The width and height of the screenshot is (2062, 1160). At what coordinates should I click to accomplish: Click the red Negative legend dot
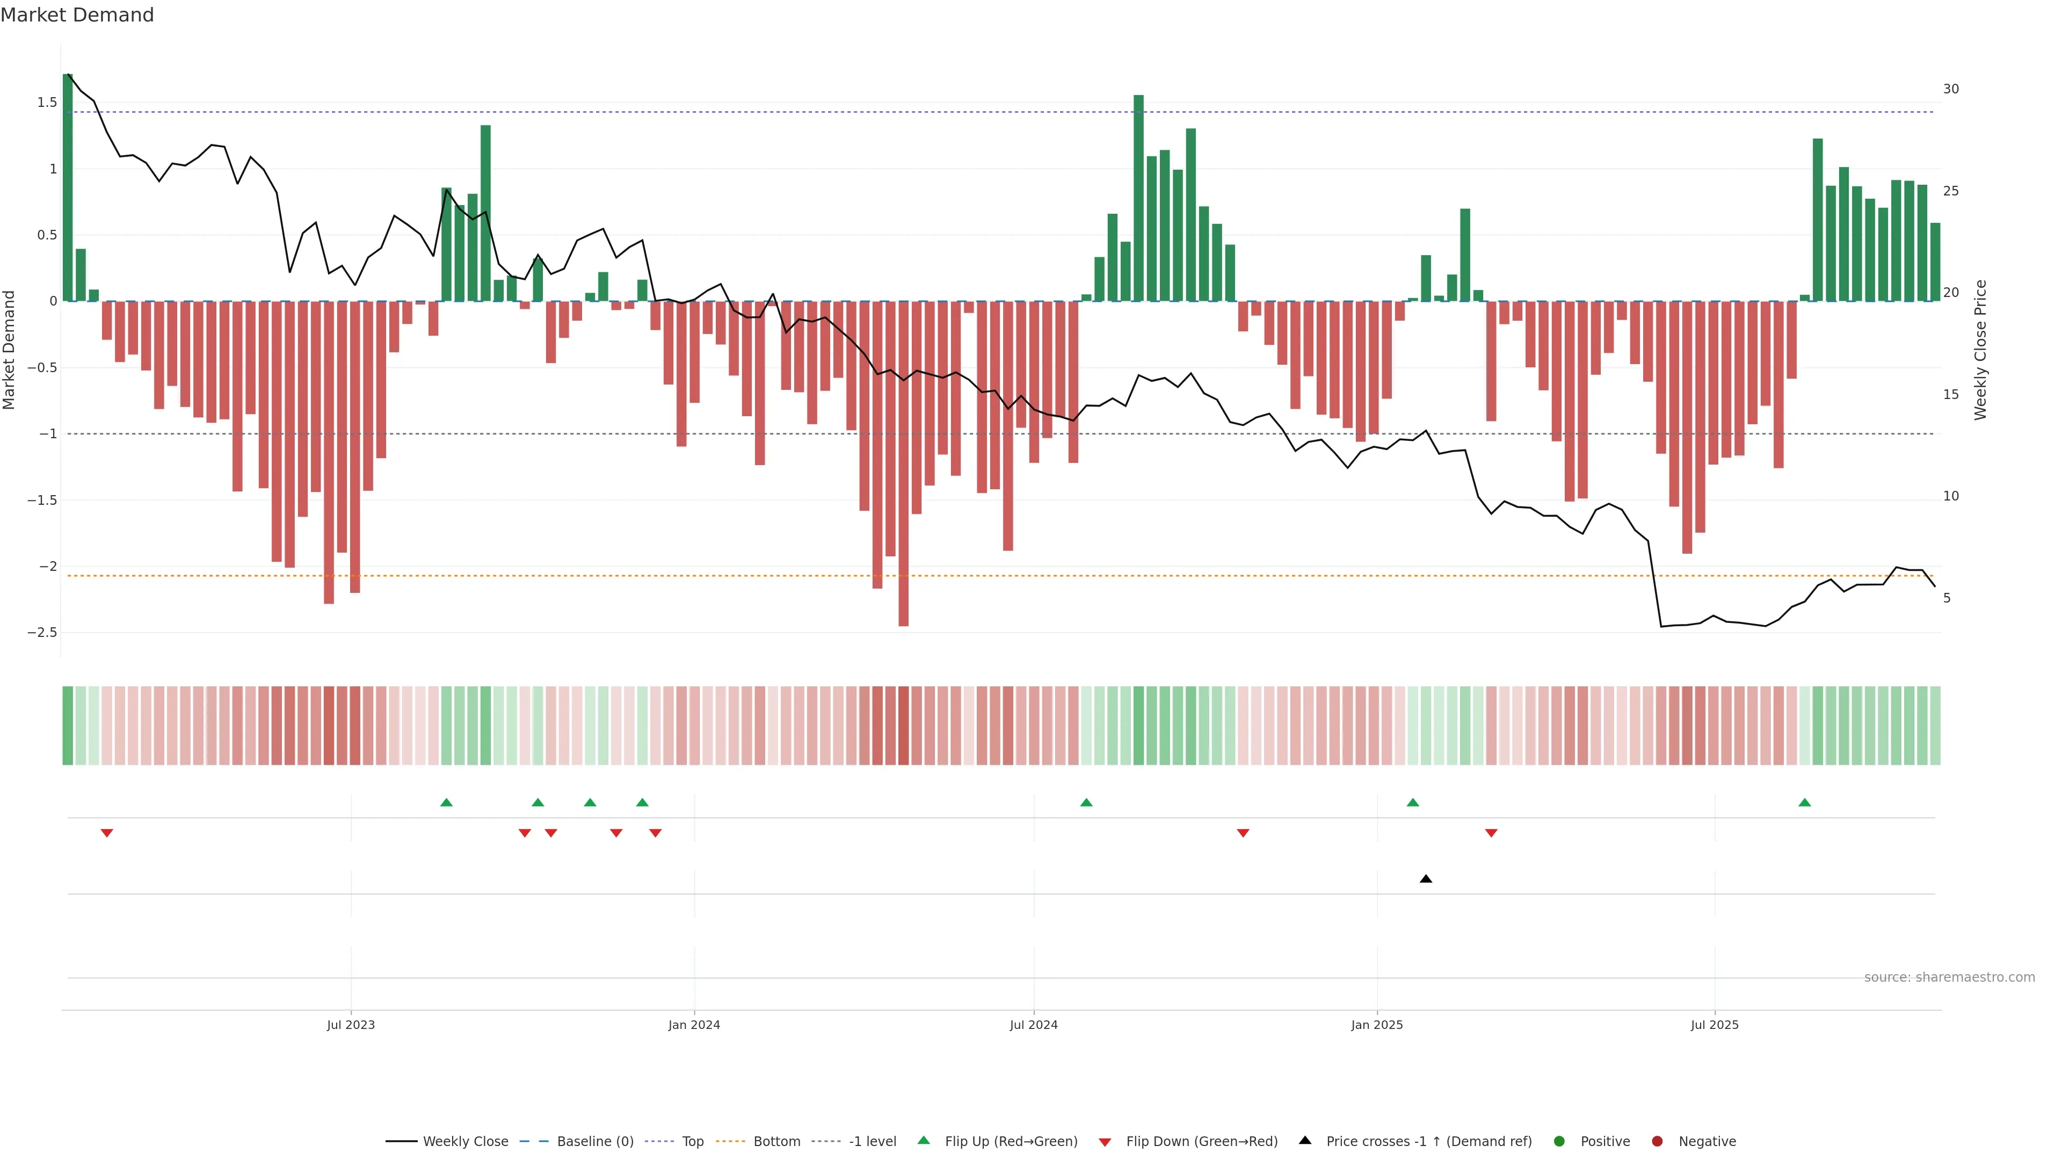coord(1657,1142)
